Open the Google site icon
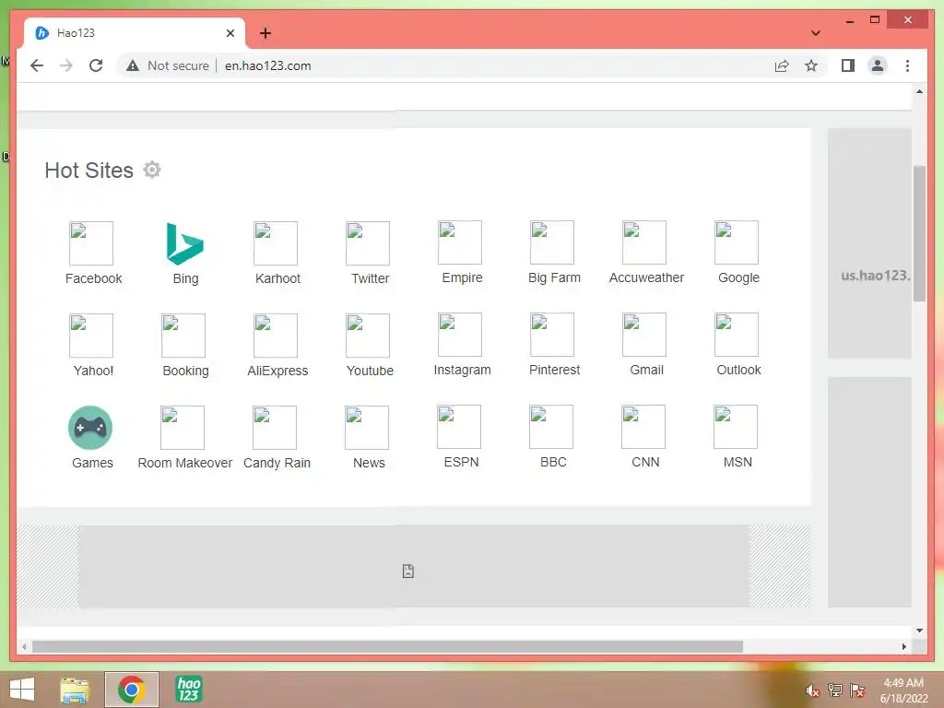944x708 pixels. (x=737, y=242)
